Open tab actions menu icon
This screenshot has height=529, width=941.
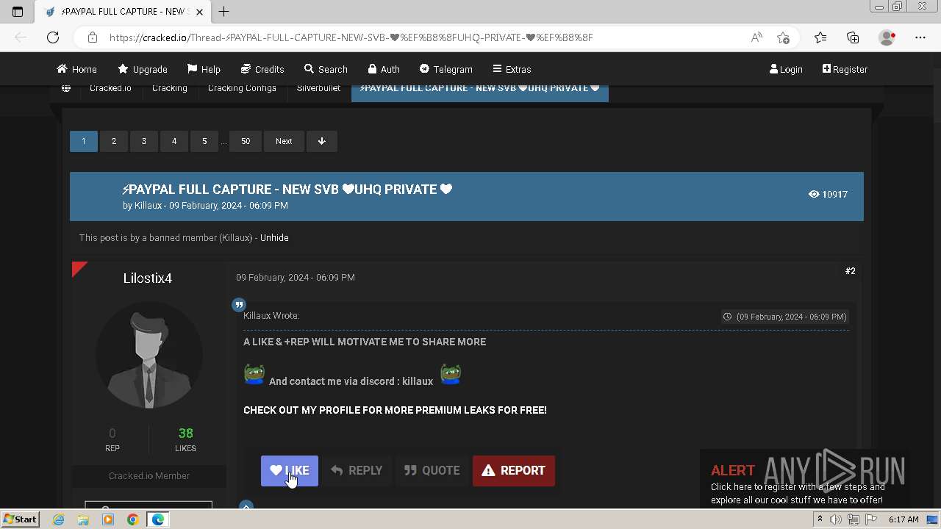tap(18, 12)
